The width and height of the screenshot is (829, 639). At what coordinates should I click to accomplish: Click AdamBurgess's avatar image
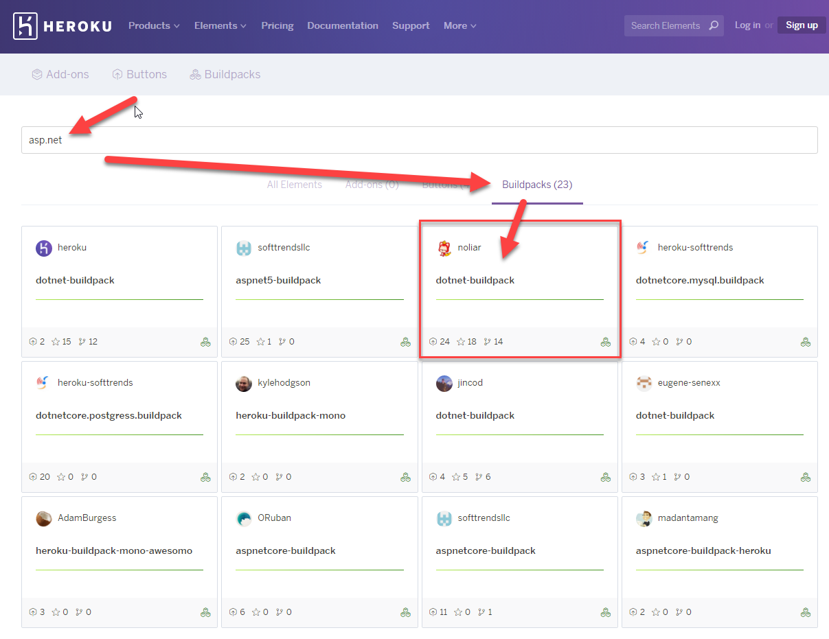pos(44,518)
